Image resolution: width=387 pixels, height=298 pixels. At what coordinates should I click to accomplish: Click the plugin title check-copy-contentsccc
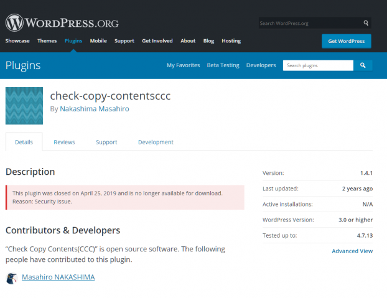tap(110, 96)
